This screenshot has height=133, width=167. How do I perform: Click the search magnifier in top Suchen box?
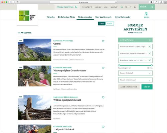[152, 7]
